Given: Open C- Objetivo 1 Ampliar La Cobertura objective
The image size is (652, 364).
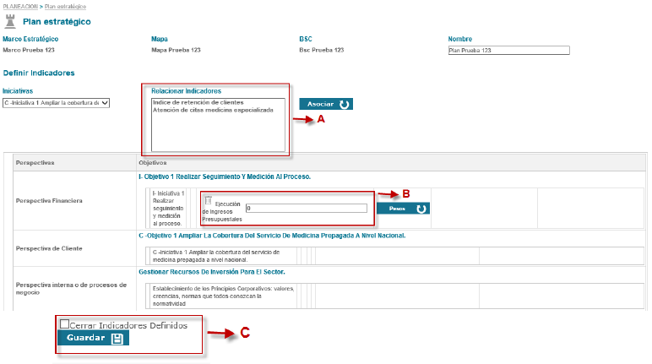Looking at the screenshot, I should point(271,236).
